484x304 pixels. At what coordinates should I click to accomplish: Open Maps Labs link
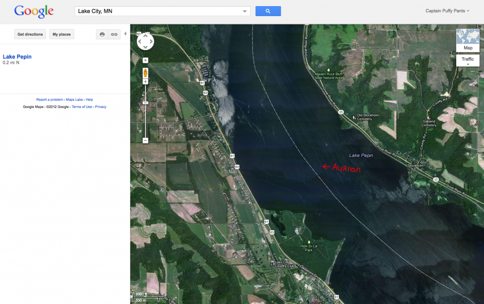tap(74, 99)
